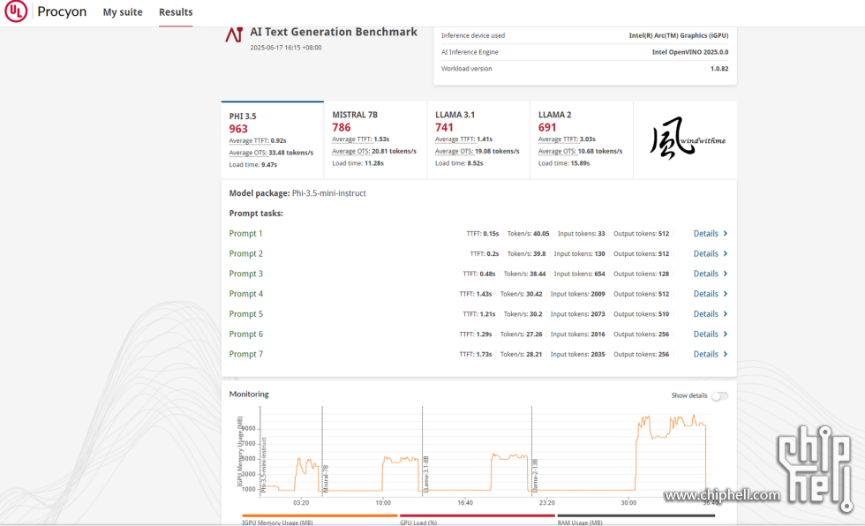
Task: Click 'Token/s: 27.26' in Prompt 6 row
Action: tap(522, 334)
